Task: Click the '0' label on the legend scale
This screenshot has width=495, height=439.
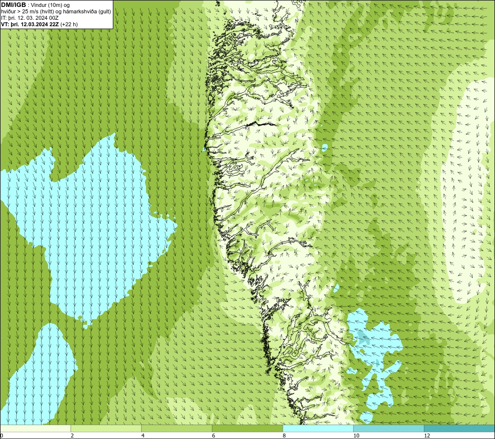Action: pyautogui.click(x=1, y=436)
